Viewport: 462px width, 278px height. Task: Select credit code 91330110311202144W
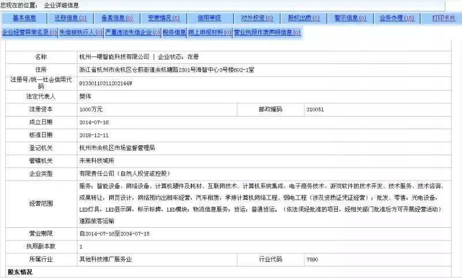(106, 83)
